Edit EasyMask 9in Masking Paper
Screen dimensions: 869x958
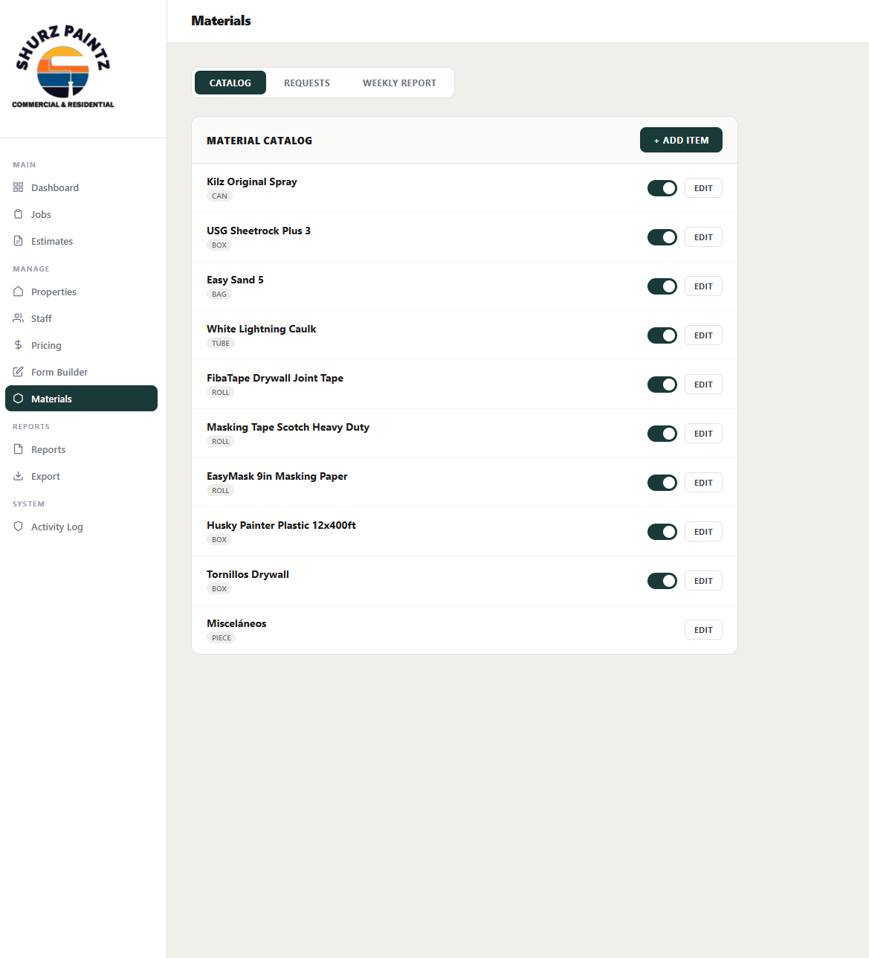[703, 483]
